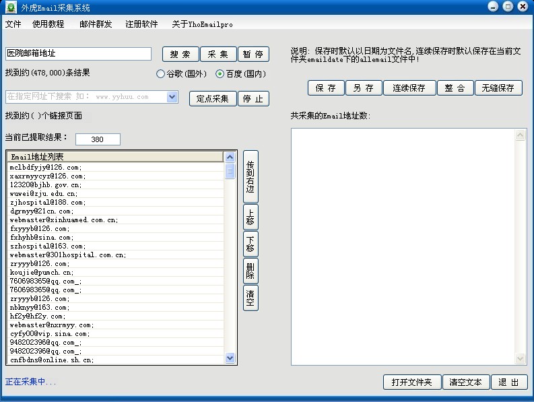Maximize the window
Screen dimensions: 534x402
(x=508, y=7)
